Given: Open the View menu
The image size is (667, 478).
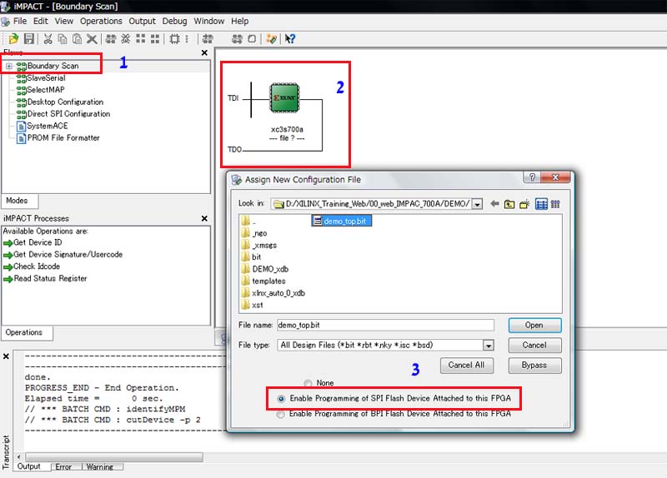Looking at the screenshot, I should pyautogui.click(x=64, y=22).
